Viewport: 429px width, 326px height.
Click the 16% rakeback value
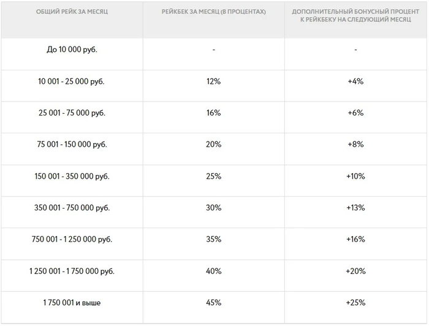[214, 113]
